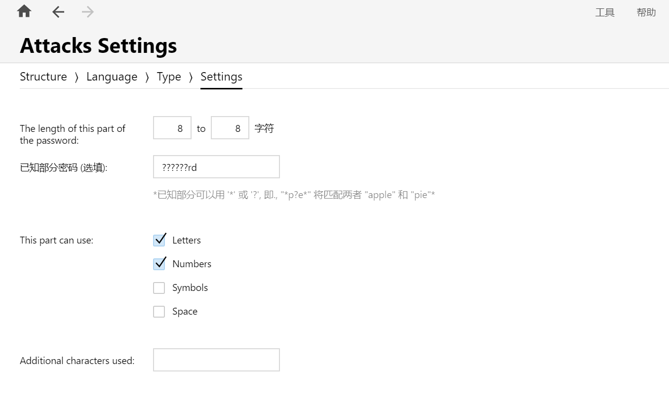Viewport: 669px width, 409px height.
Task: Switch to the Language step
Action: click(x=112, y=77)
